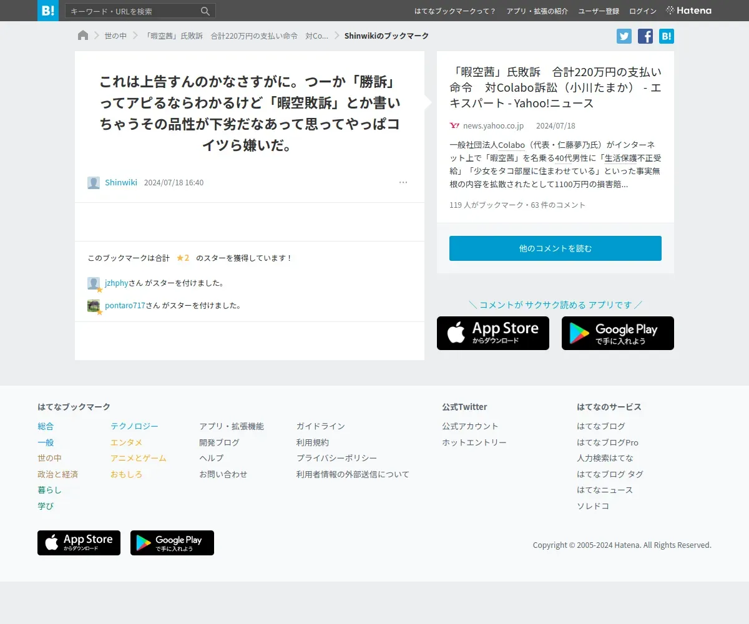Viewport: 749px width, 624px height.
Task: Open the テクノロジー footer category
Action: [x=134, y=426]
